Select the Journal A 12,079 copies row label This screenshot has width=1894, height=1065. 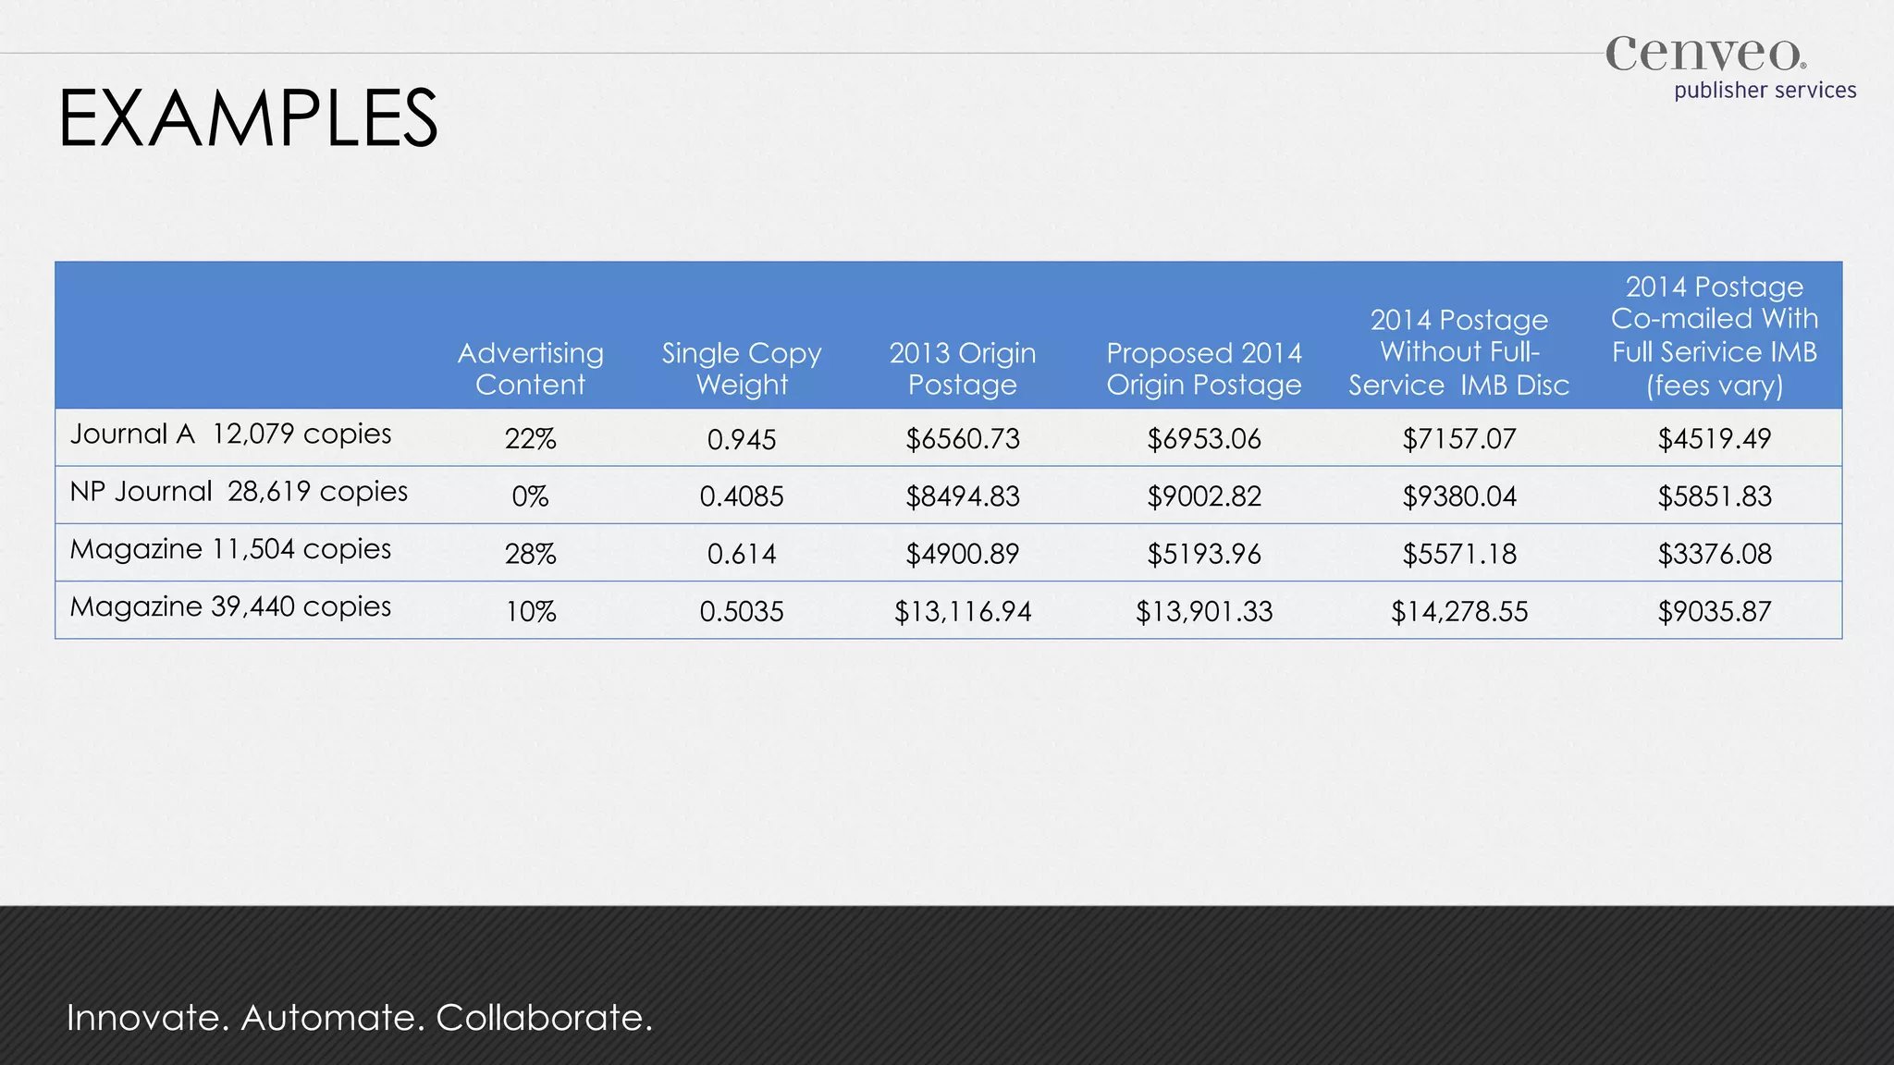point(231,434)
